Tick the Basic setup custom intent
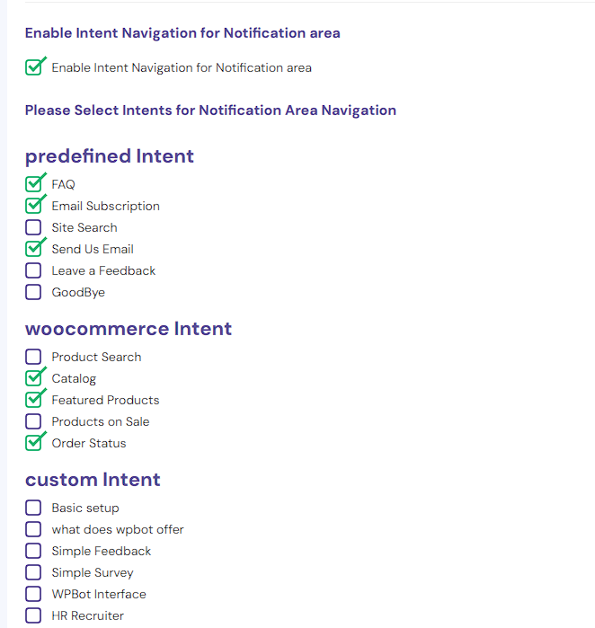 coord(33,508)
